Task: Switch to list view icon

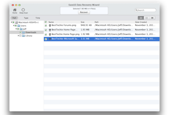Action: pyautogui.click(x=141, y=18)
